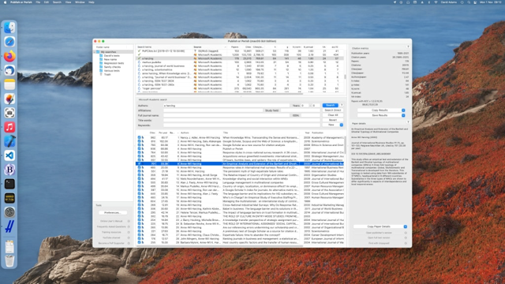This screenshot has height=284, width=505.
Task: Open help for the Paper details panel
Action: pos(408,122)
